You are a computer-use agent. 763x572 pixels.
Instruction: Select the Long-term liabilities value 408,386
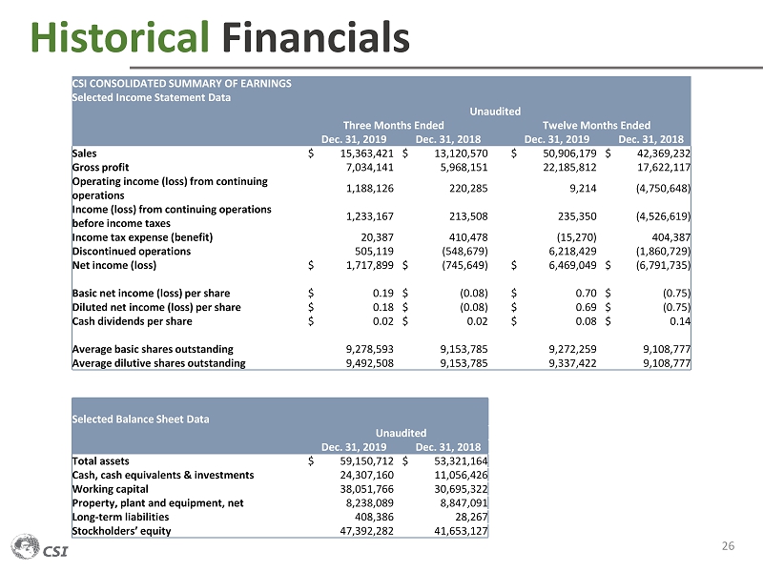[363, 517]
